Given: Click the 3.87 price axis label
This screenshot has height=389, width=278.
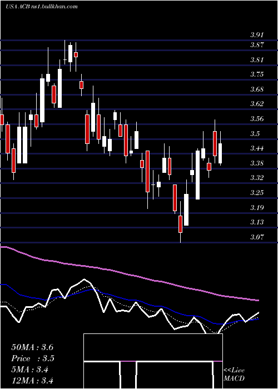Looking at the screenshot, I should (257, 45).
